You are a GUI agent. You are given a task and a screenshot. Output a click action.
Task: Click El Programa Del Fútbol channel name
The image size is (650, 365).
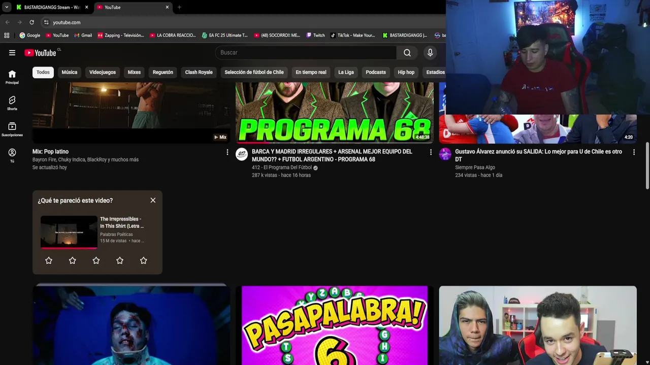[282, 167]
